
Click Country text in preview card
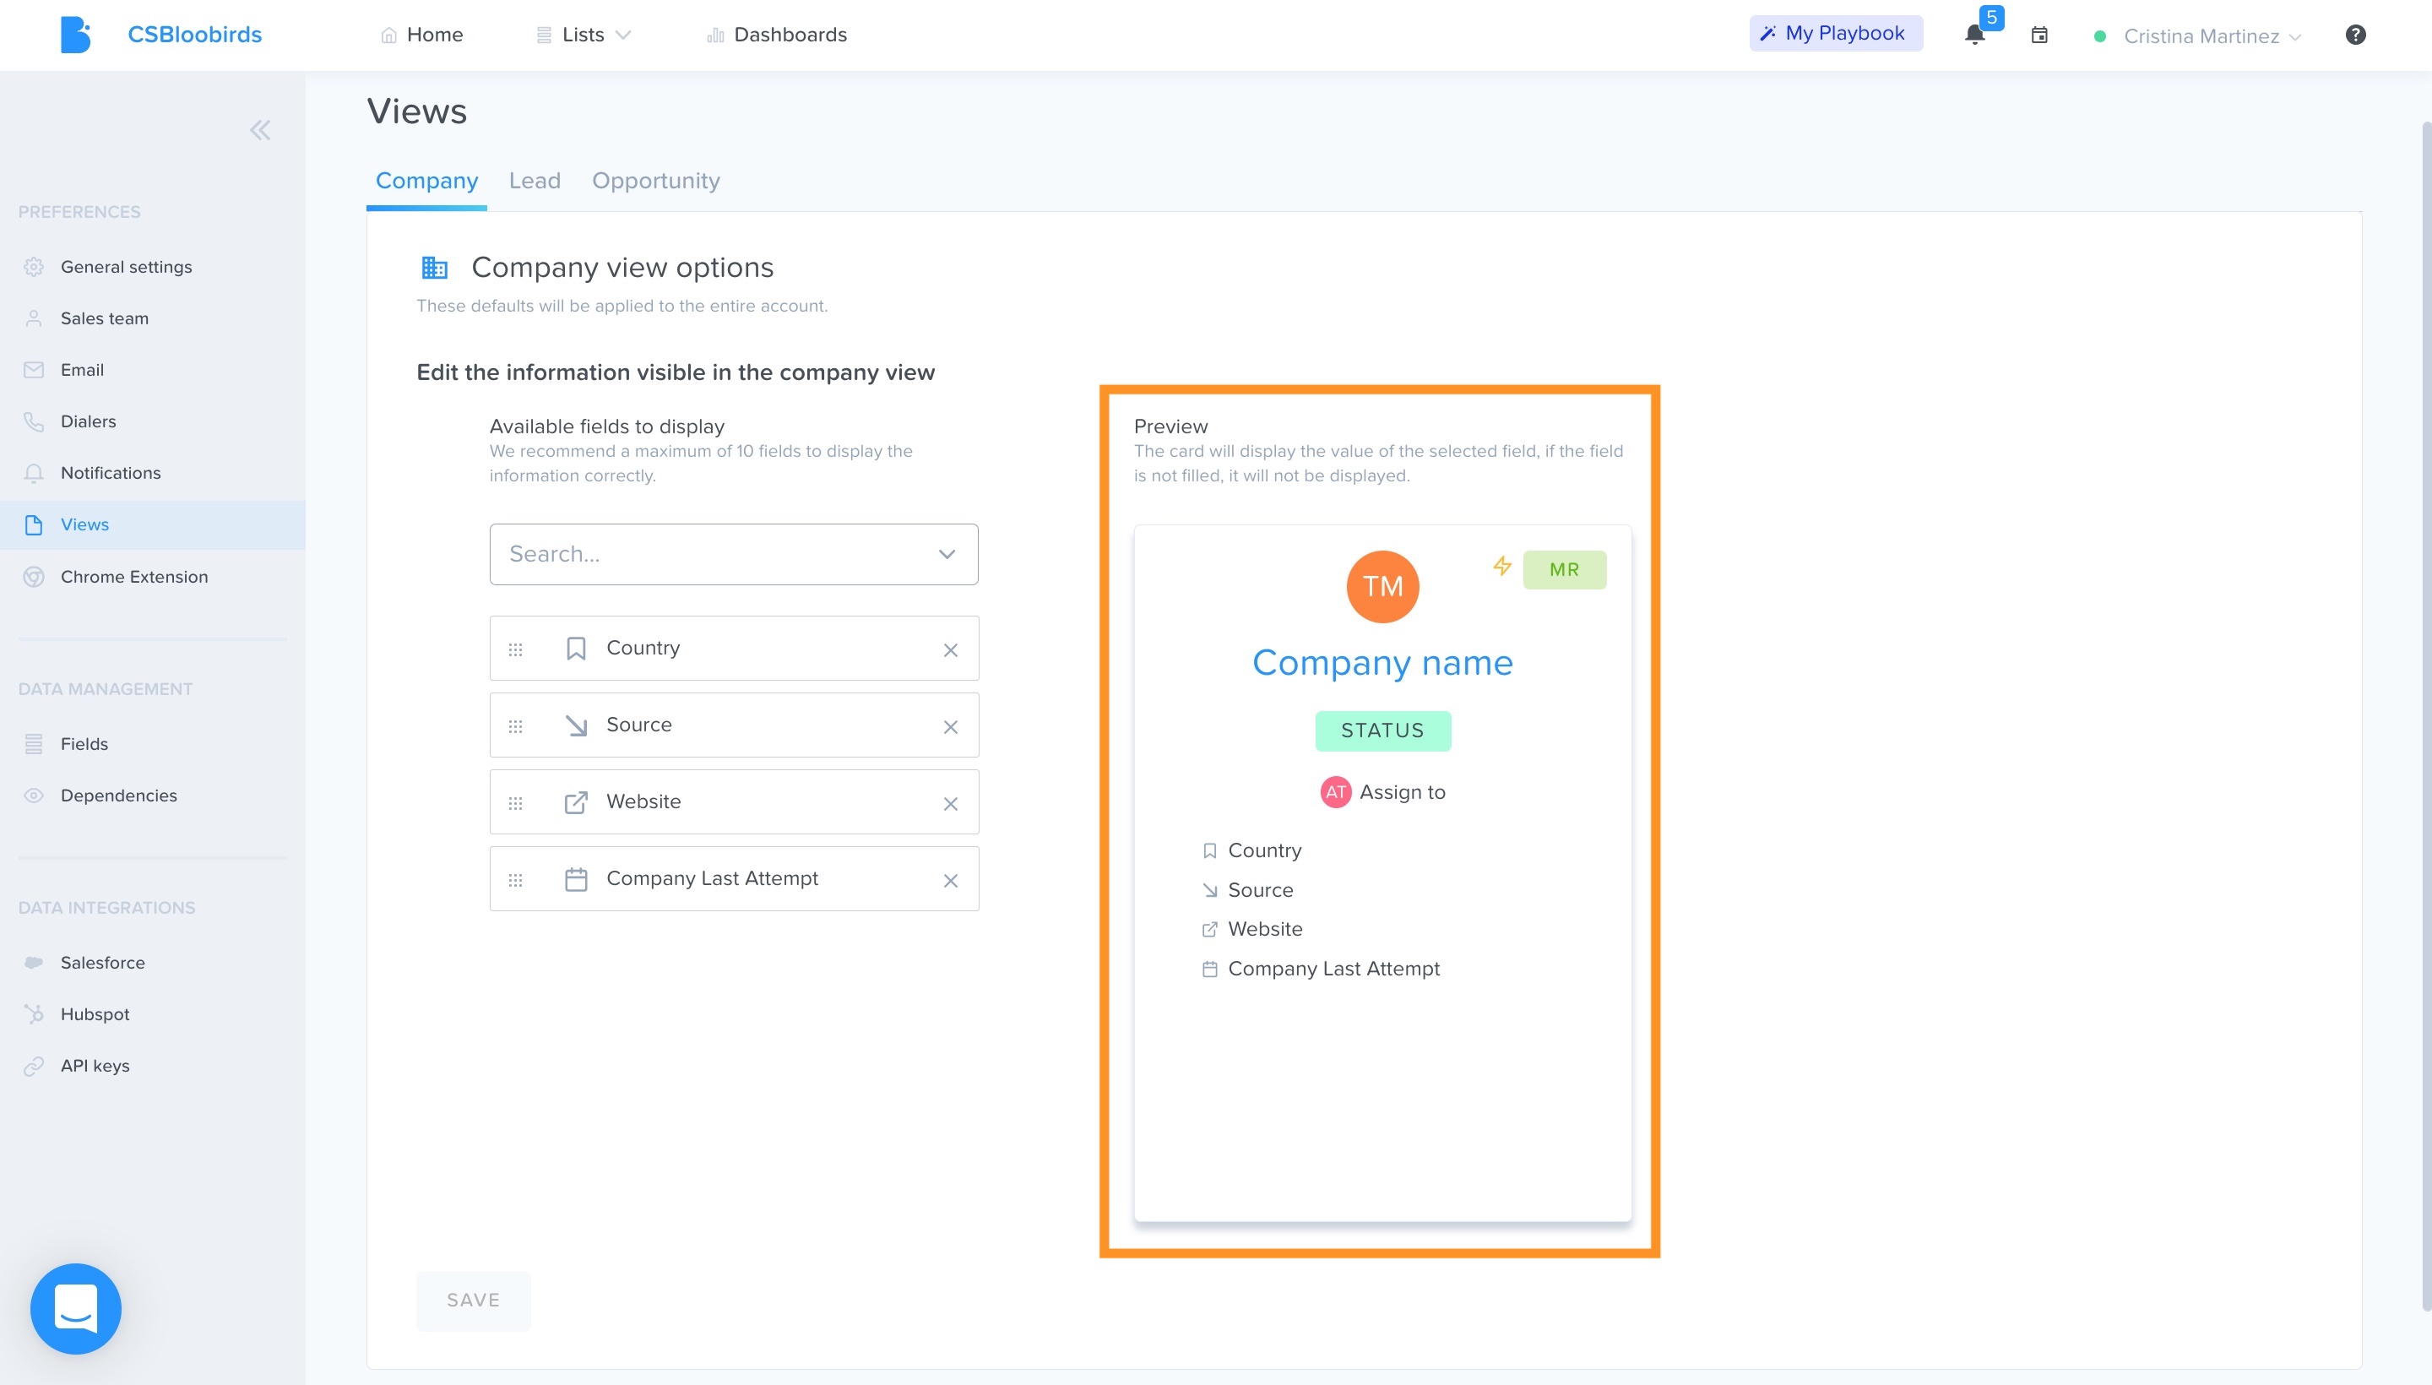click(x=1264, y=850)
